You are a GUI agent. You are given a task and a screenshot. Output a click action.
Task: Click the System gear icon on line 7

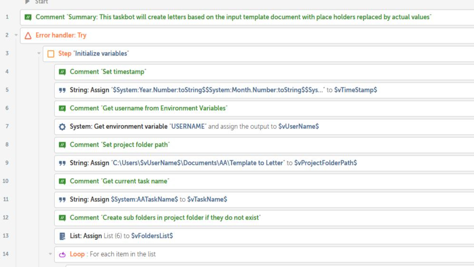pyautogui.click(x=62, y=126)
